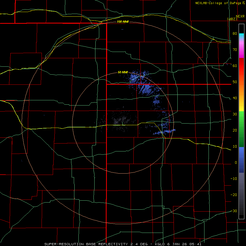Click the -10 value on dBZ scale
This screenshot has width=246, height=246.
234,179
